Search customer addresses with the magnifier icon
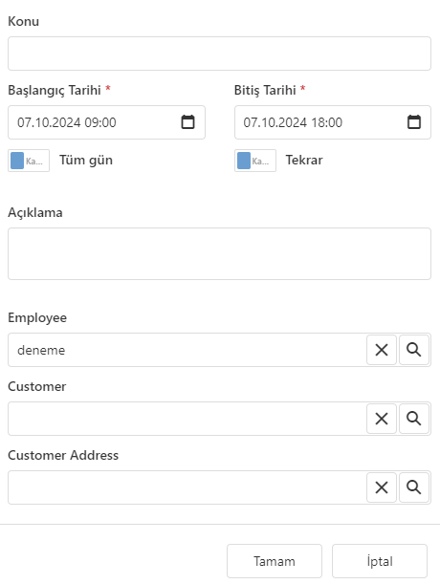The width and height of the screenshot is (440, 584). click(x=414, y=487)
